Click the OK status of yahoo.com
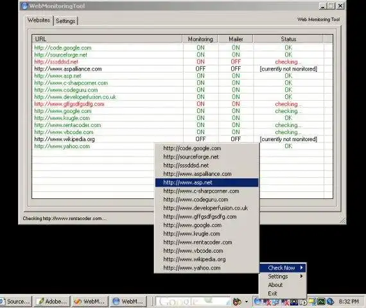The image size is (366, 308). [x=288, y=146]
